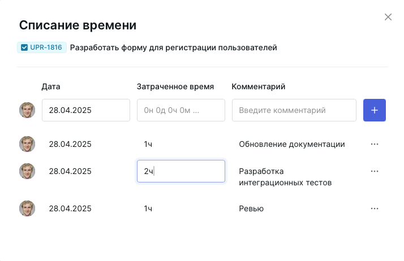Click the Ревью comment text
Image resolution: width=404 pixels, height=261 pixels.
pyautogui.click(x=251, y=208)
